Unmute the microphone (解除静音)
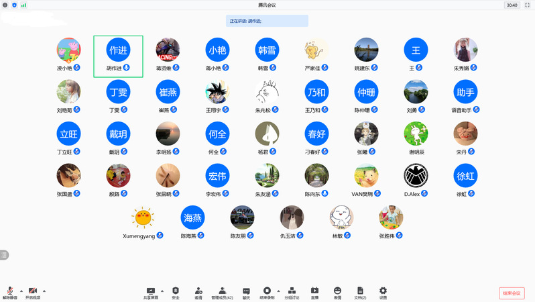535x302 pixels. point(10,293)
